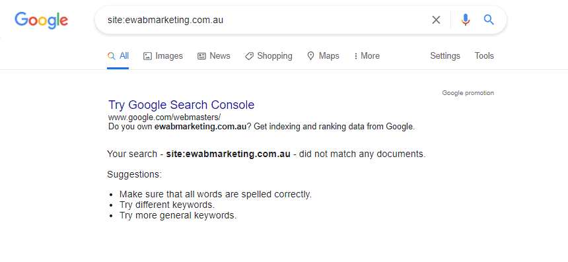The image size is (568, 262).
Task: Submit search with magnifying glass icon
Action: click(x=489, y=20)
